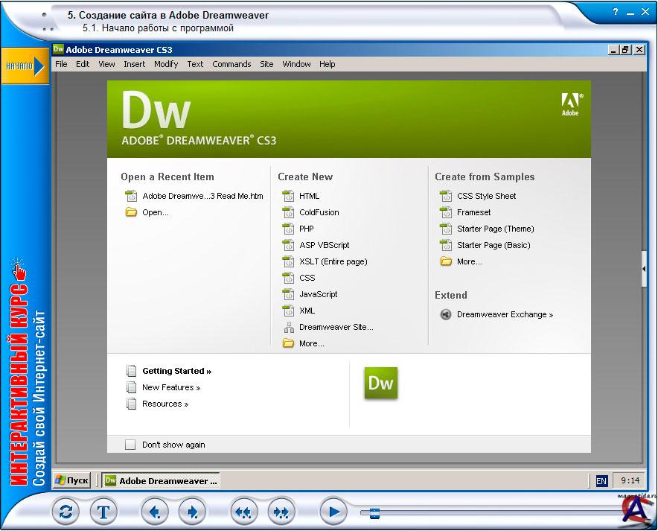Open the Insert menu
The width and height of the screenshot is (658, 531).
click(x=134, y=64)
